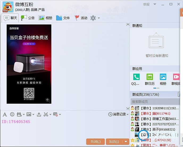Switch to the 公告 tab
Image resolution: width=183 pixels, height=147 pixels.
[x=28, y=18]
